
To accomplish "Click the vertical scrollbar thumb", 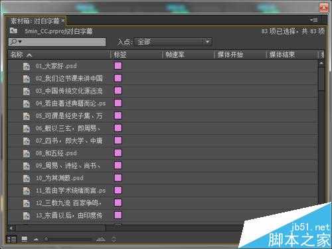I will [x=321, y=78].
